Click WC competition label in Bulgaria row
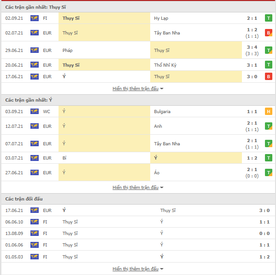The height and width of the screenshot is (275, 276). click(47, 112)
